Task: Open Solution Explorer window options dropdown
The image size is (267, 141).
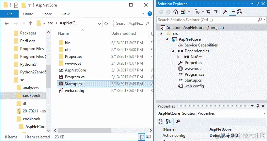Action: (252, 4)
